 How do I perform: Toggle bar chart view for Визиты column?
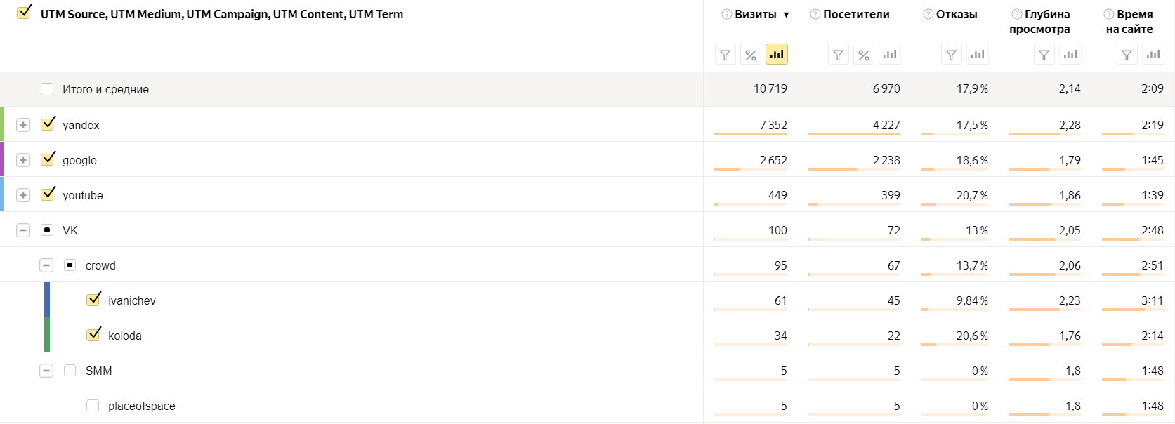pos(777,55)
